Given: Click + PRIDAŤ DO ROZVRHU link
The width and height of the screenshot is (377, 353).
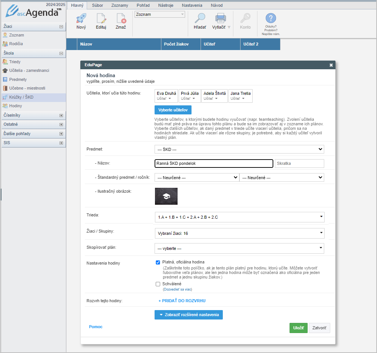Looking at the screenshot, I should tap(182, 301).
